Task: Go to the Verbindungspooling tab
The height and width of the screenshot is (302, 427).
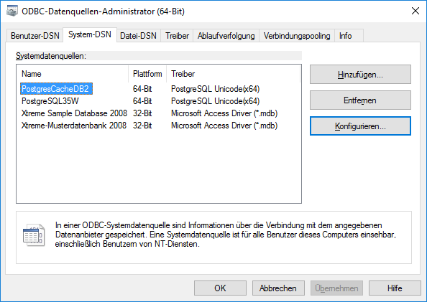Action: click(297, 36)
